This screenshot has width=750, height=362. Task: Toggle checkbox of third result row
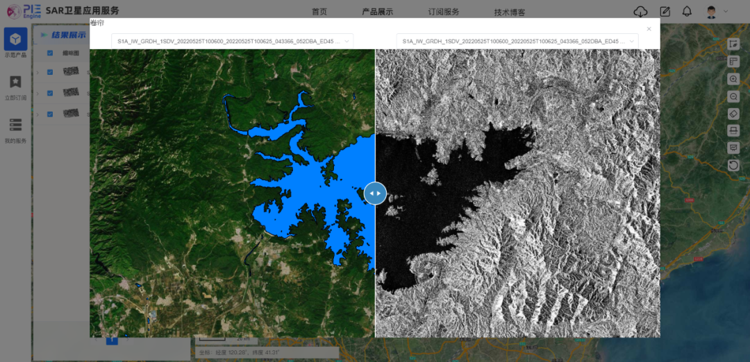click(50, 114)
